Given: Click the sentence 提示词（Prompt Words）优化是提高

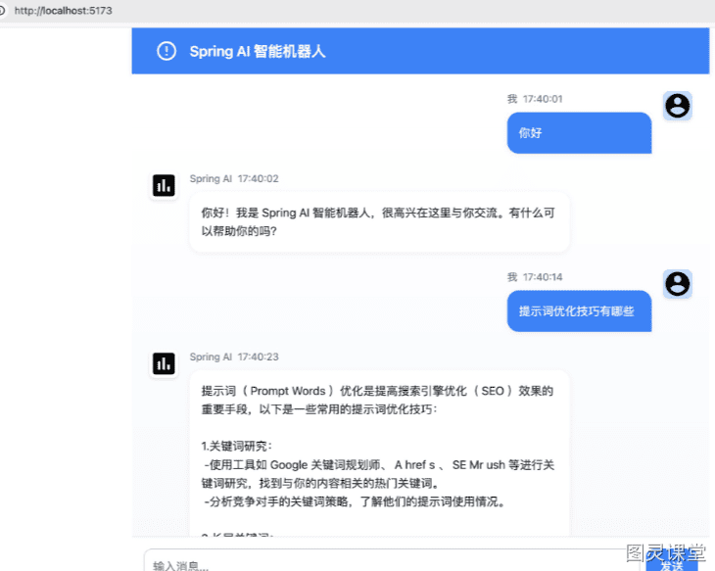Looking at the screenshot, I should click(x=377, y=400).
